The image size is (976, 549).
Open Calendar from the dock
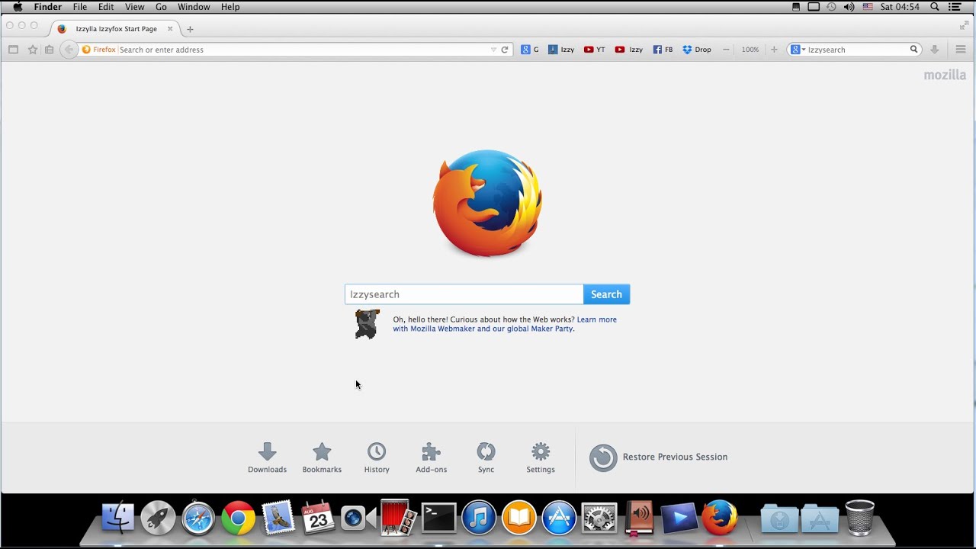point(318,518)
